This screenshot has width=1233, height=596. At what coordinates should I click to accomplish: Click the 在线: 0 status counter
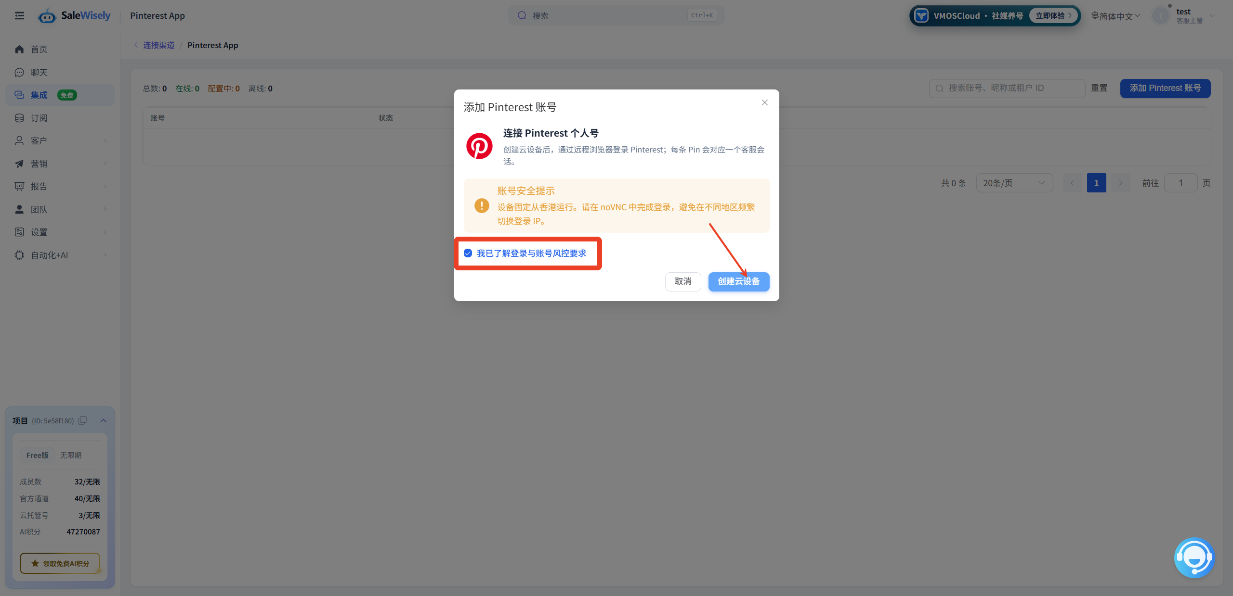point(187,89)
